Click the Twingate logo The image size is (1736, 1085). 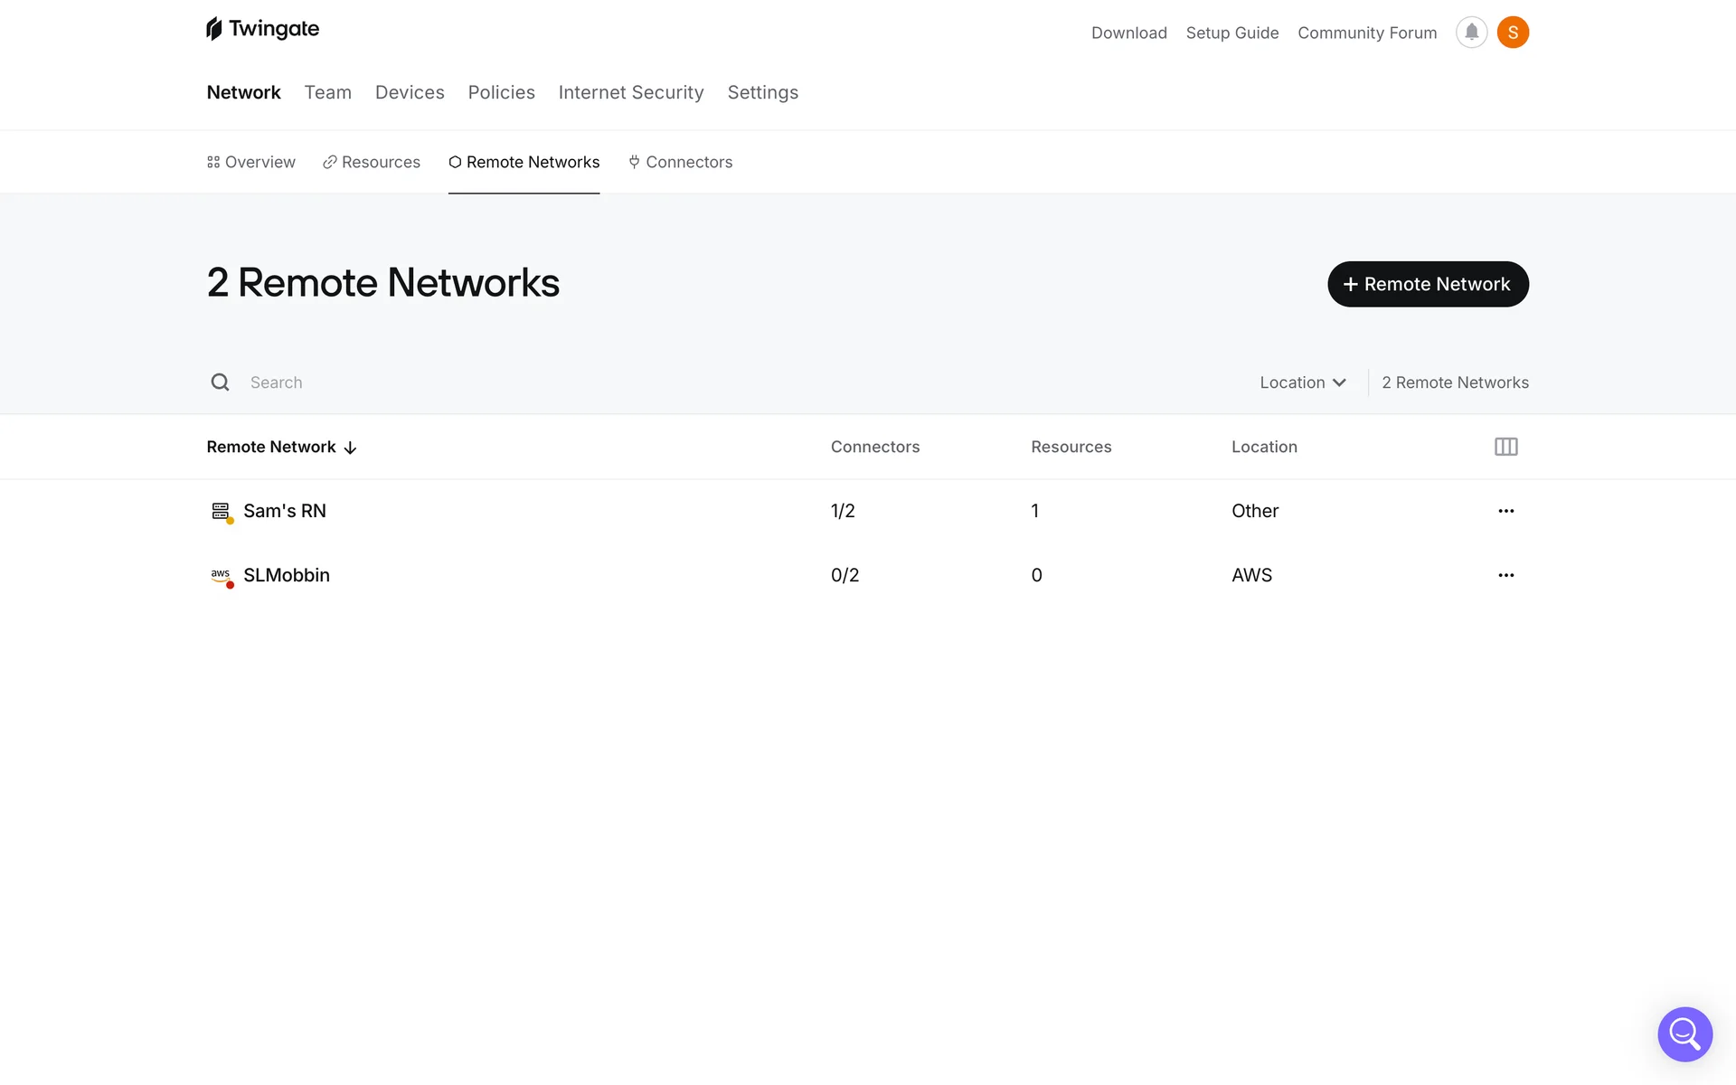262,29
